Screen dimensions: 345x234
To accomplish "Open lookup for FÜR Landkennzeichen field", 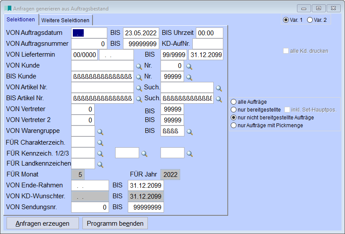I will 100,164.
